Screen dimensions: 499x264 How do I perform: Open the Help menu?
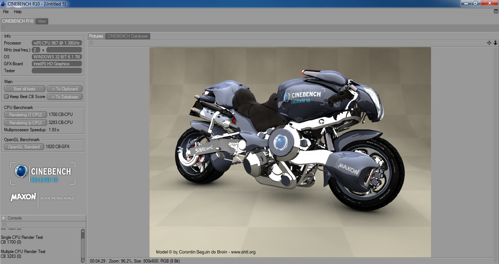18,12
